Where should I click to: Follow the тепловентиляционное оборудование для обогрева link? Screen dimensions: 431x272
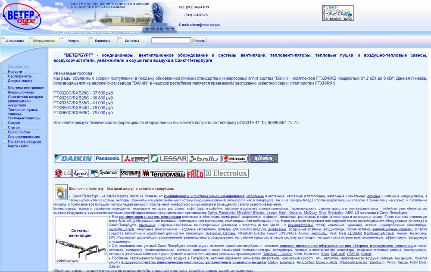[346, 246]
